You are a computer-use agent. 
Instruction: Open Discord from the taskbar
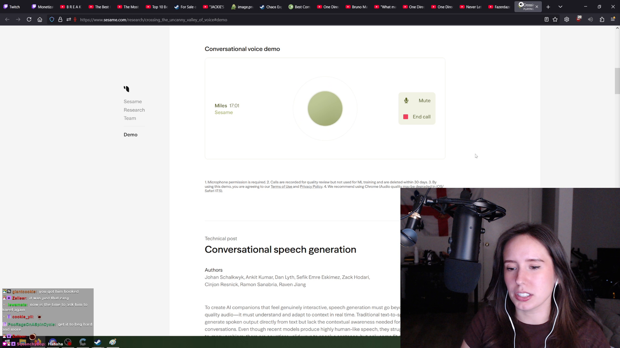(x=53, y=342)
